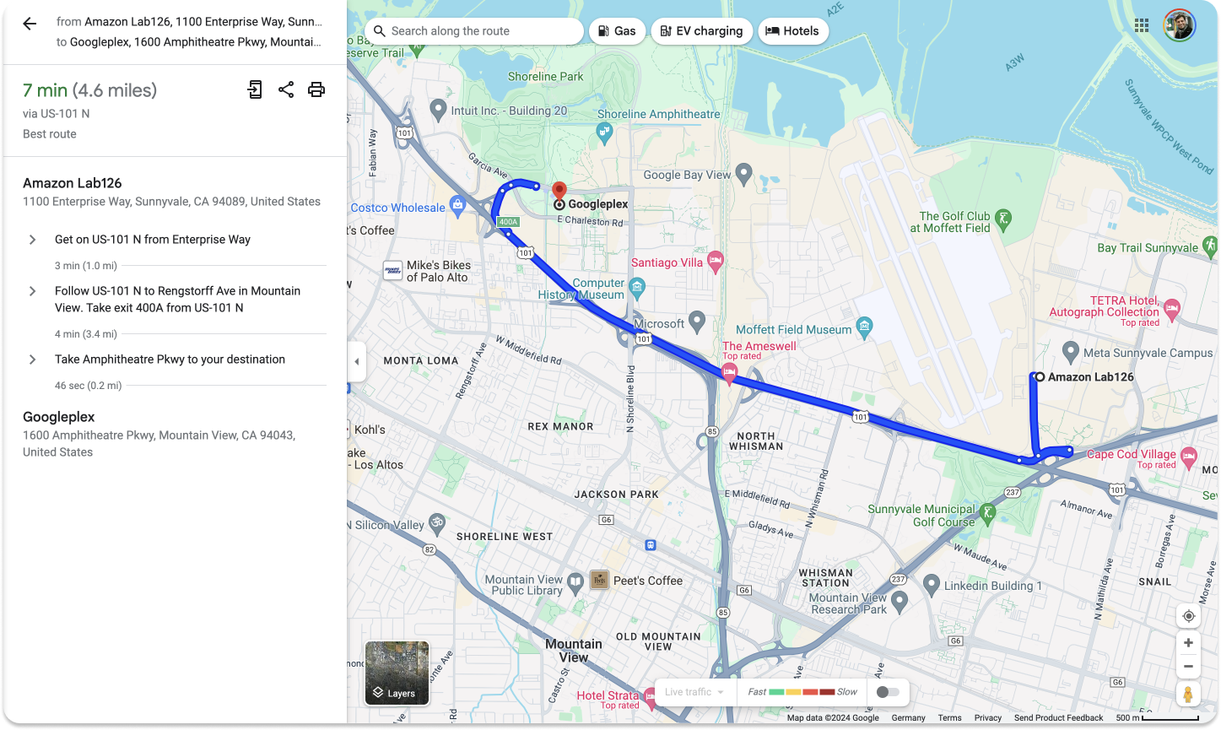
Task: Open the Mountain View Public Library marker
Action: coord(575,581)
